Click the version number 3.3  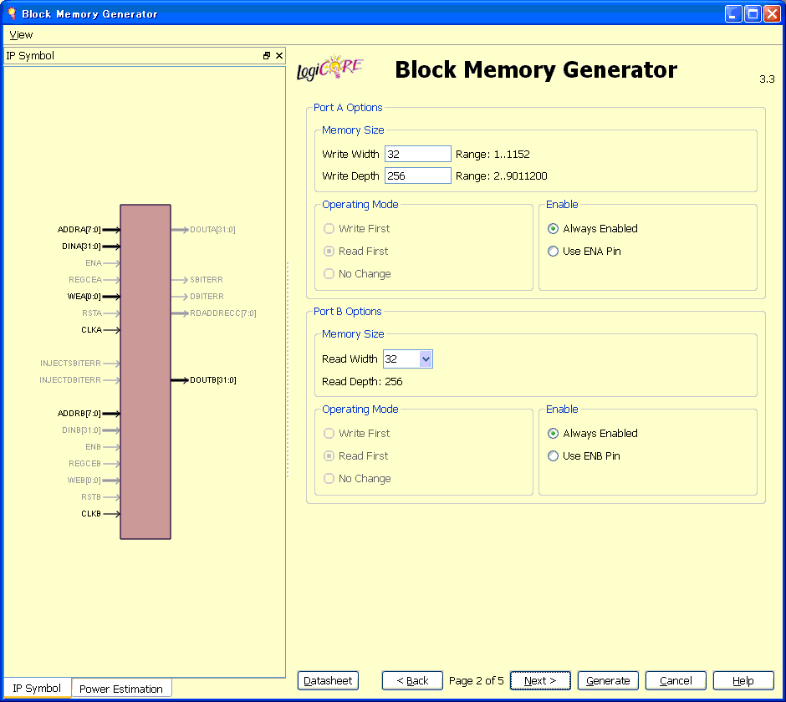767,79
